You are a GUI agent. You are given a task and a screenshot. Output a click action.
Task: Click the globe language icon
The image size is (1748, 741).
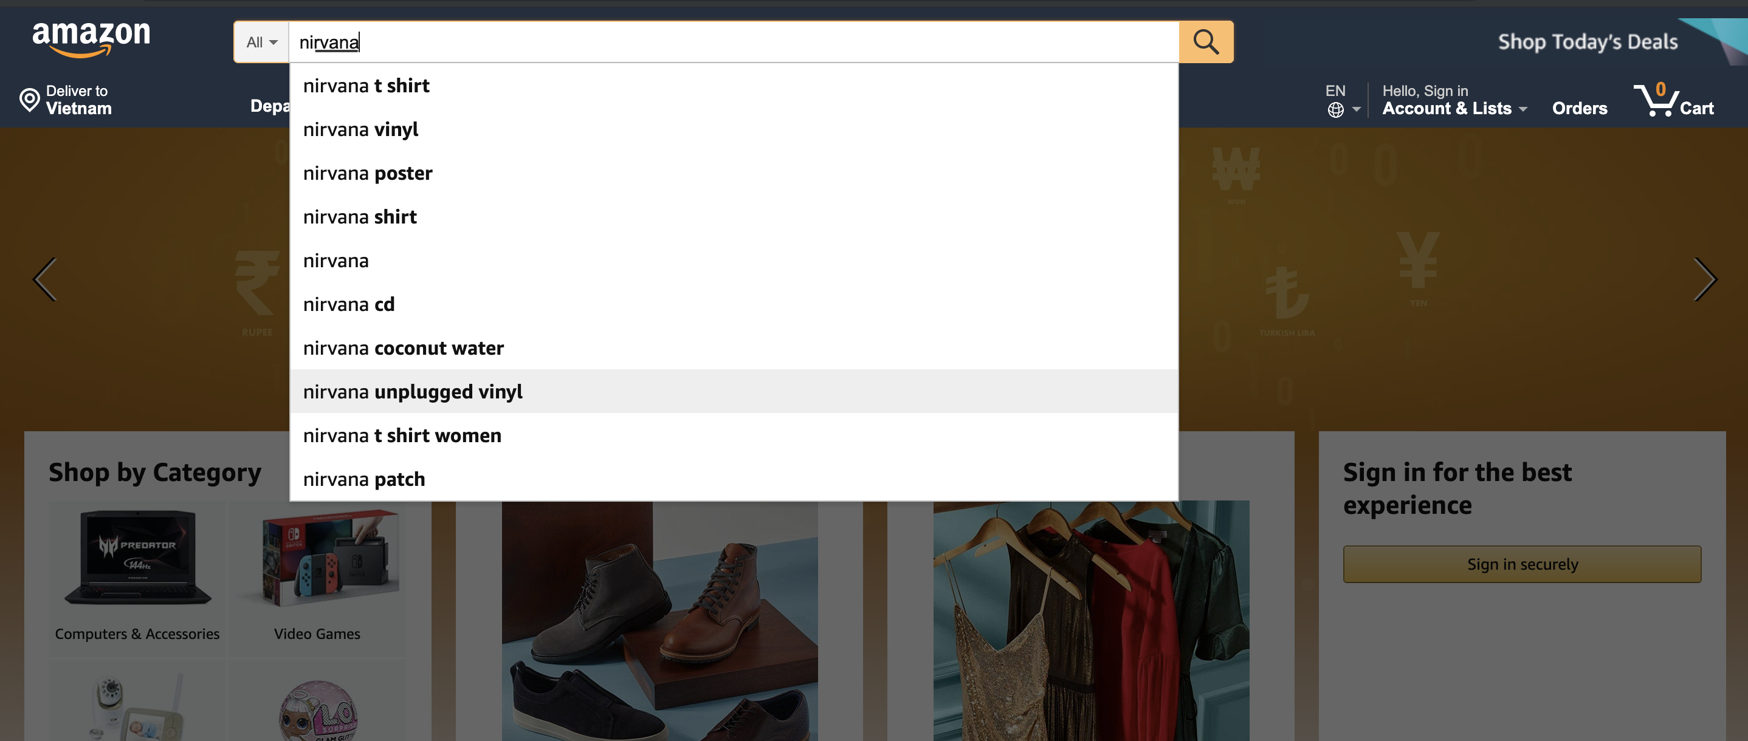pos(1335,110)
